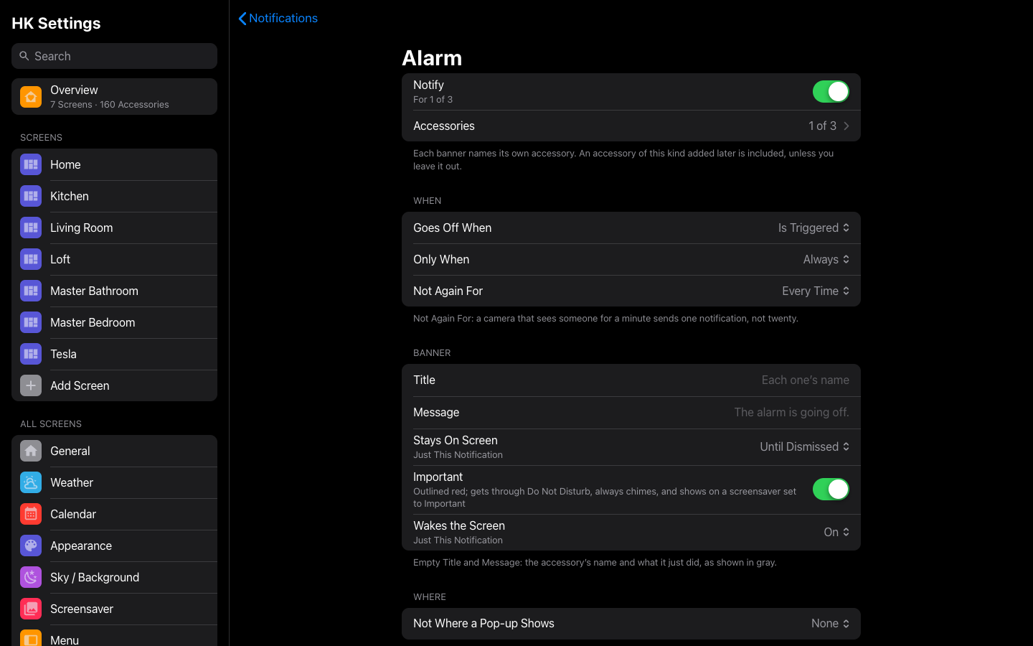Click the Tesla screen icon
The width and height of the screenshot is (1033, 646).
pyautogui.click(x=31, y=354)
